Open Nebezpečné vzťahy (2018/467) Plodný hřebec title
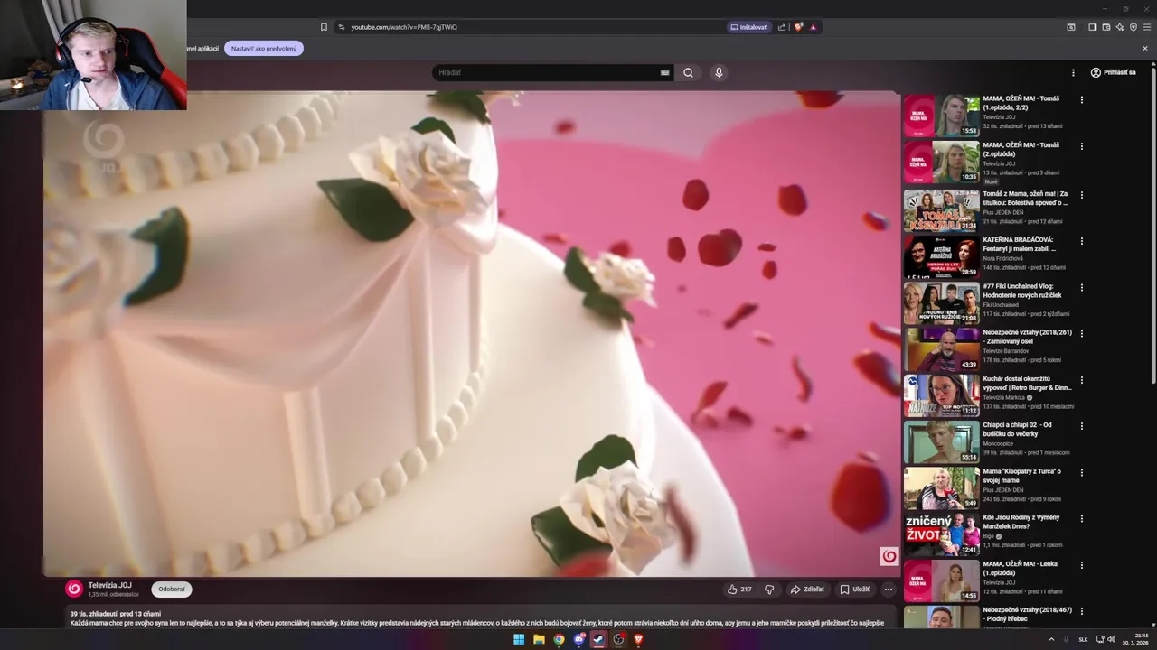 [1027, 615]
